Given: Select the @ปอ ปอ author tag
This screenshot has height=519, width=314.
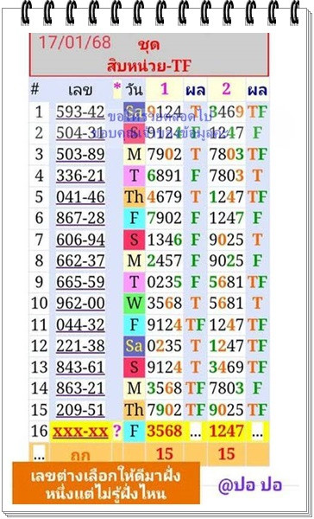Looking at the screenshot, I should click(x=250, y=485).
